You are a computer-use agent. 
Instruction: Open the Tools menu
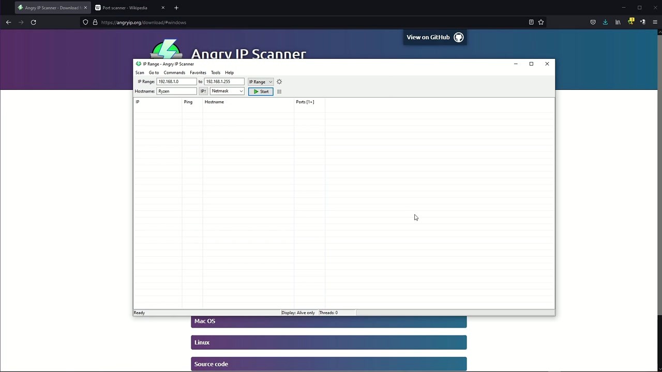tap(215, 72)
